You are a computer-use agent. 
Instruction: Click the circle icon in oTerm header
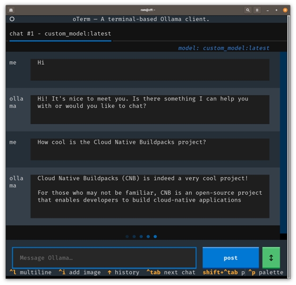click(12, 19)
